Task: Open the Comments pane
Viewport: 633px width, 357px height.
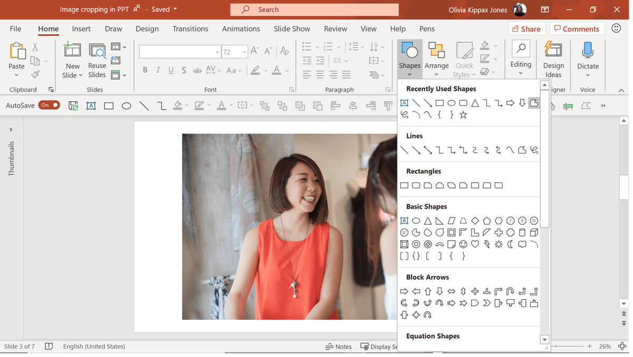Action: 577,28
